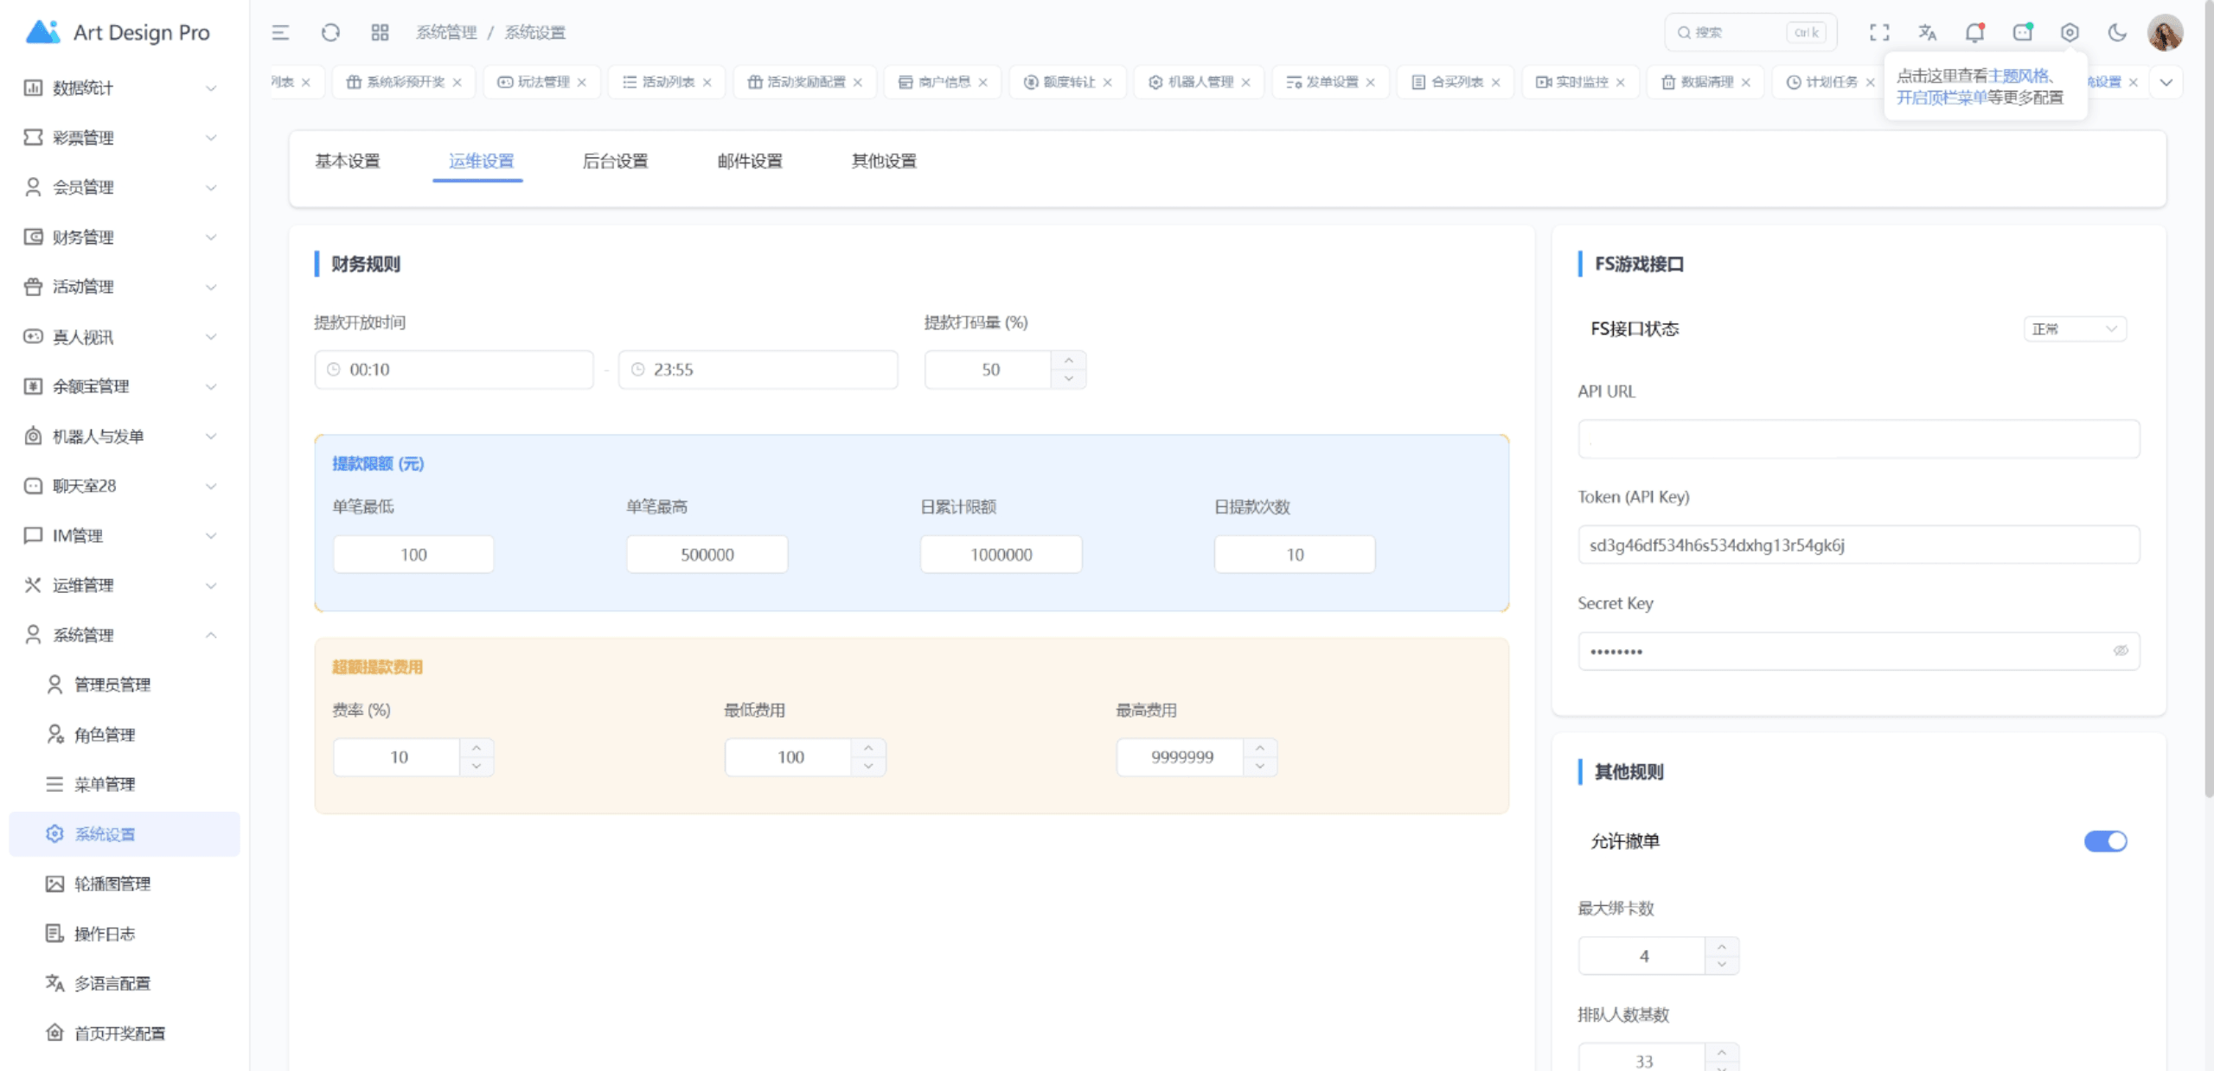Toggle the 允许撤单 switch
The image size is (2214, 1071).
coord(2105,841)
